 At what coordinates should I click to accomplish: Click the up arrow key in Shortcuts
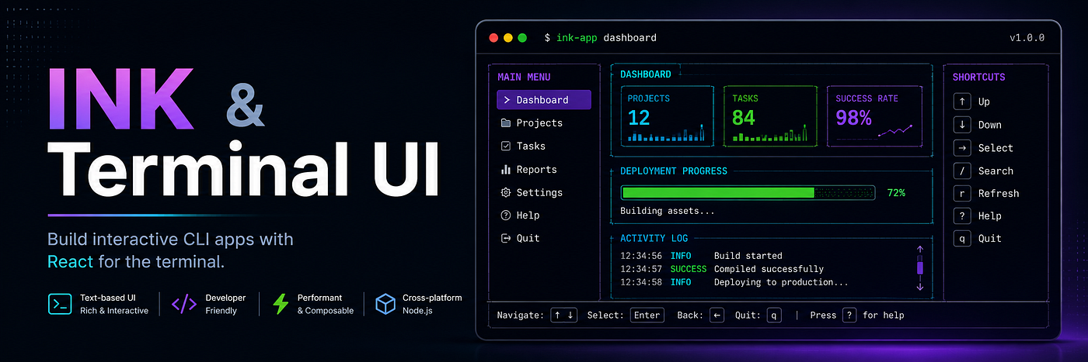[962, 102]
